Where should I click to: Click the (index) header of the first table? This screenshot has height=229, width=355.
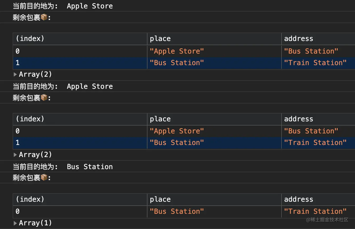click(x=80, y=39)
